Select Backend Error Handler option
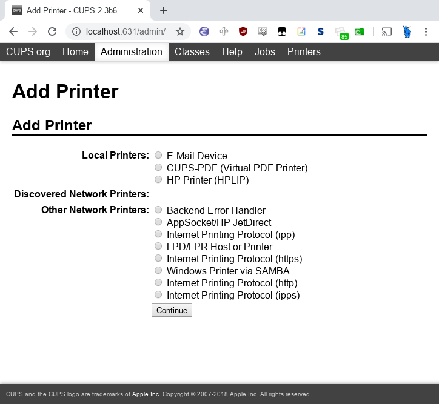This screenshot has width=439, height=404. (158, 210)
